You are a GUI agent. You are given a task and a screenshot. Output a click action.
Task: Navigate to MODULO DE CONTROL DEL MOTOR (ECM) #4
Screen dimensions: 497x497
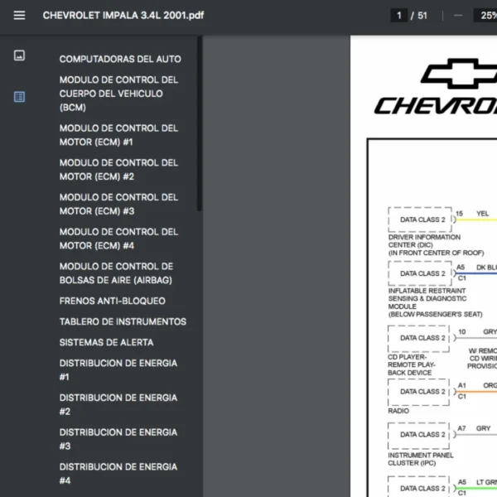[x=118, y=239]
